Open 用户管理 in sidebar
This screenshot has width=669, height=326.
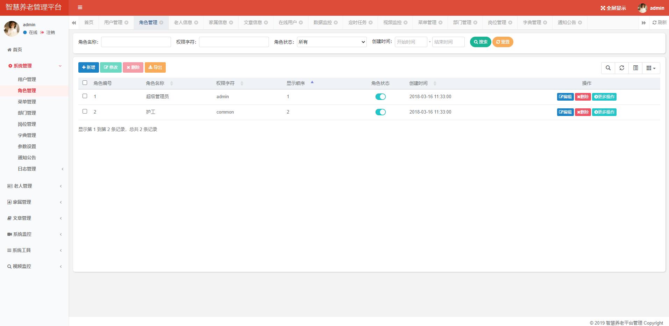(x=27, y=79)
